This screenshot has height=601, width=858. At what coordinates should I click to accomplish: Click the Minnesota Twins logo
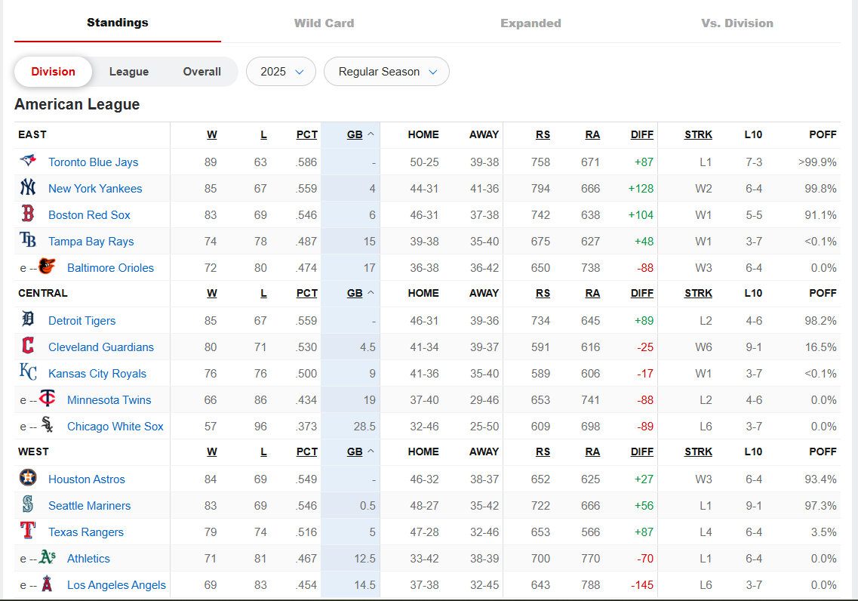47,399
